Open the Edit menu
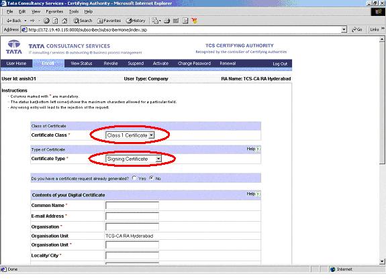 click(x=22, y=11)
